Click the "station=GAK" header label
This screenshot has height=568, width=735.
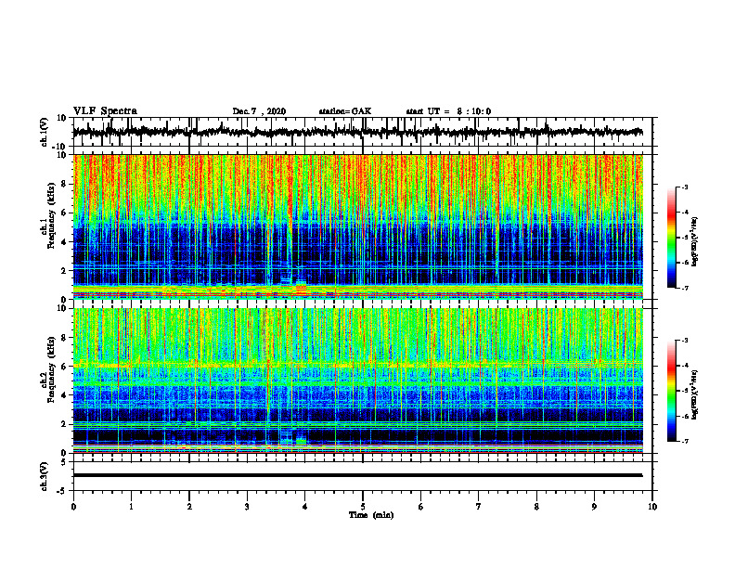click(345, 111)
